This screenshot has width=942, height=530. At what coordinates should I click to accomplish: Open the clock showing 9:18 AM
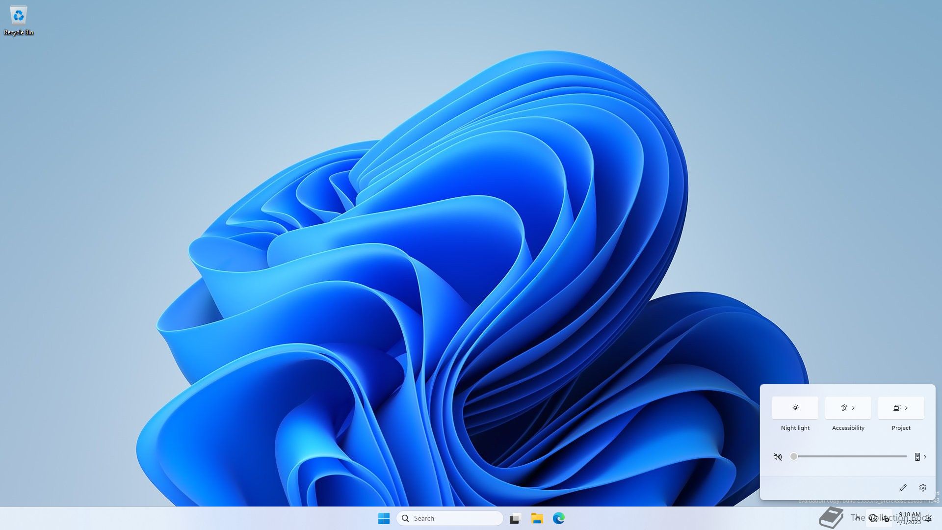pos(909,518)
